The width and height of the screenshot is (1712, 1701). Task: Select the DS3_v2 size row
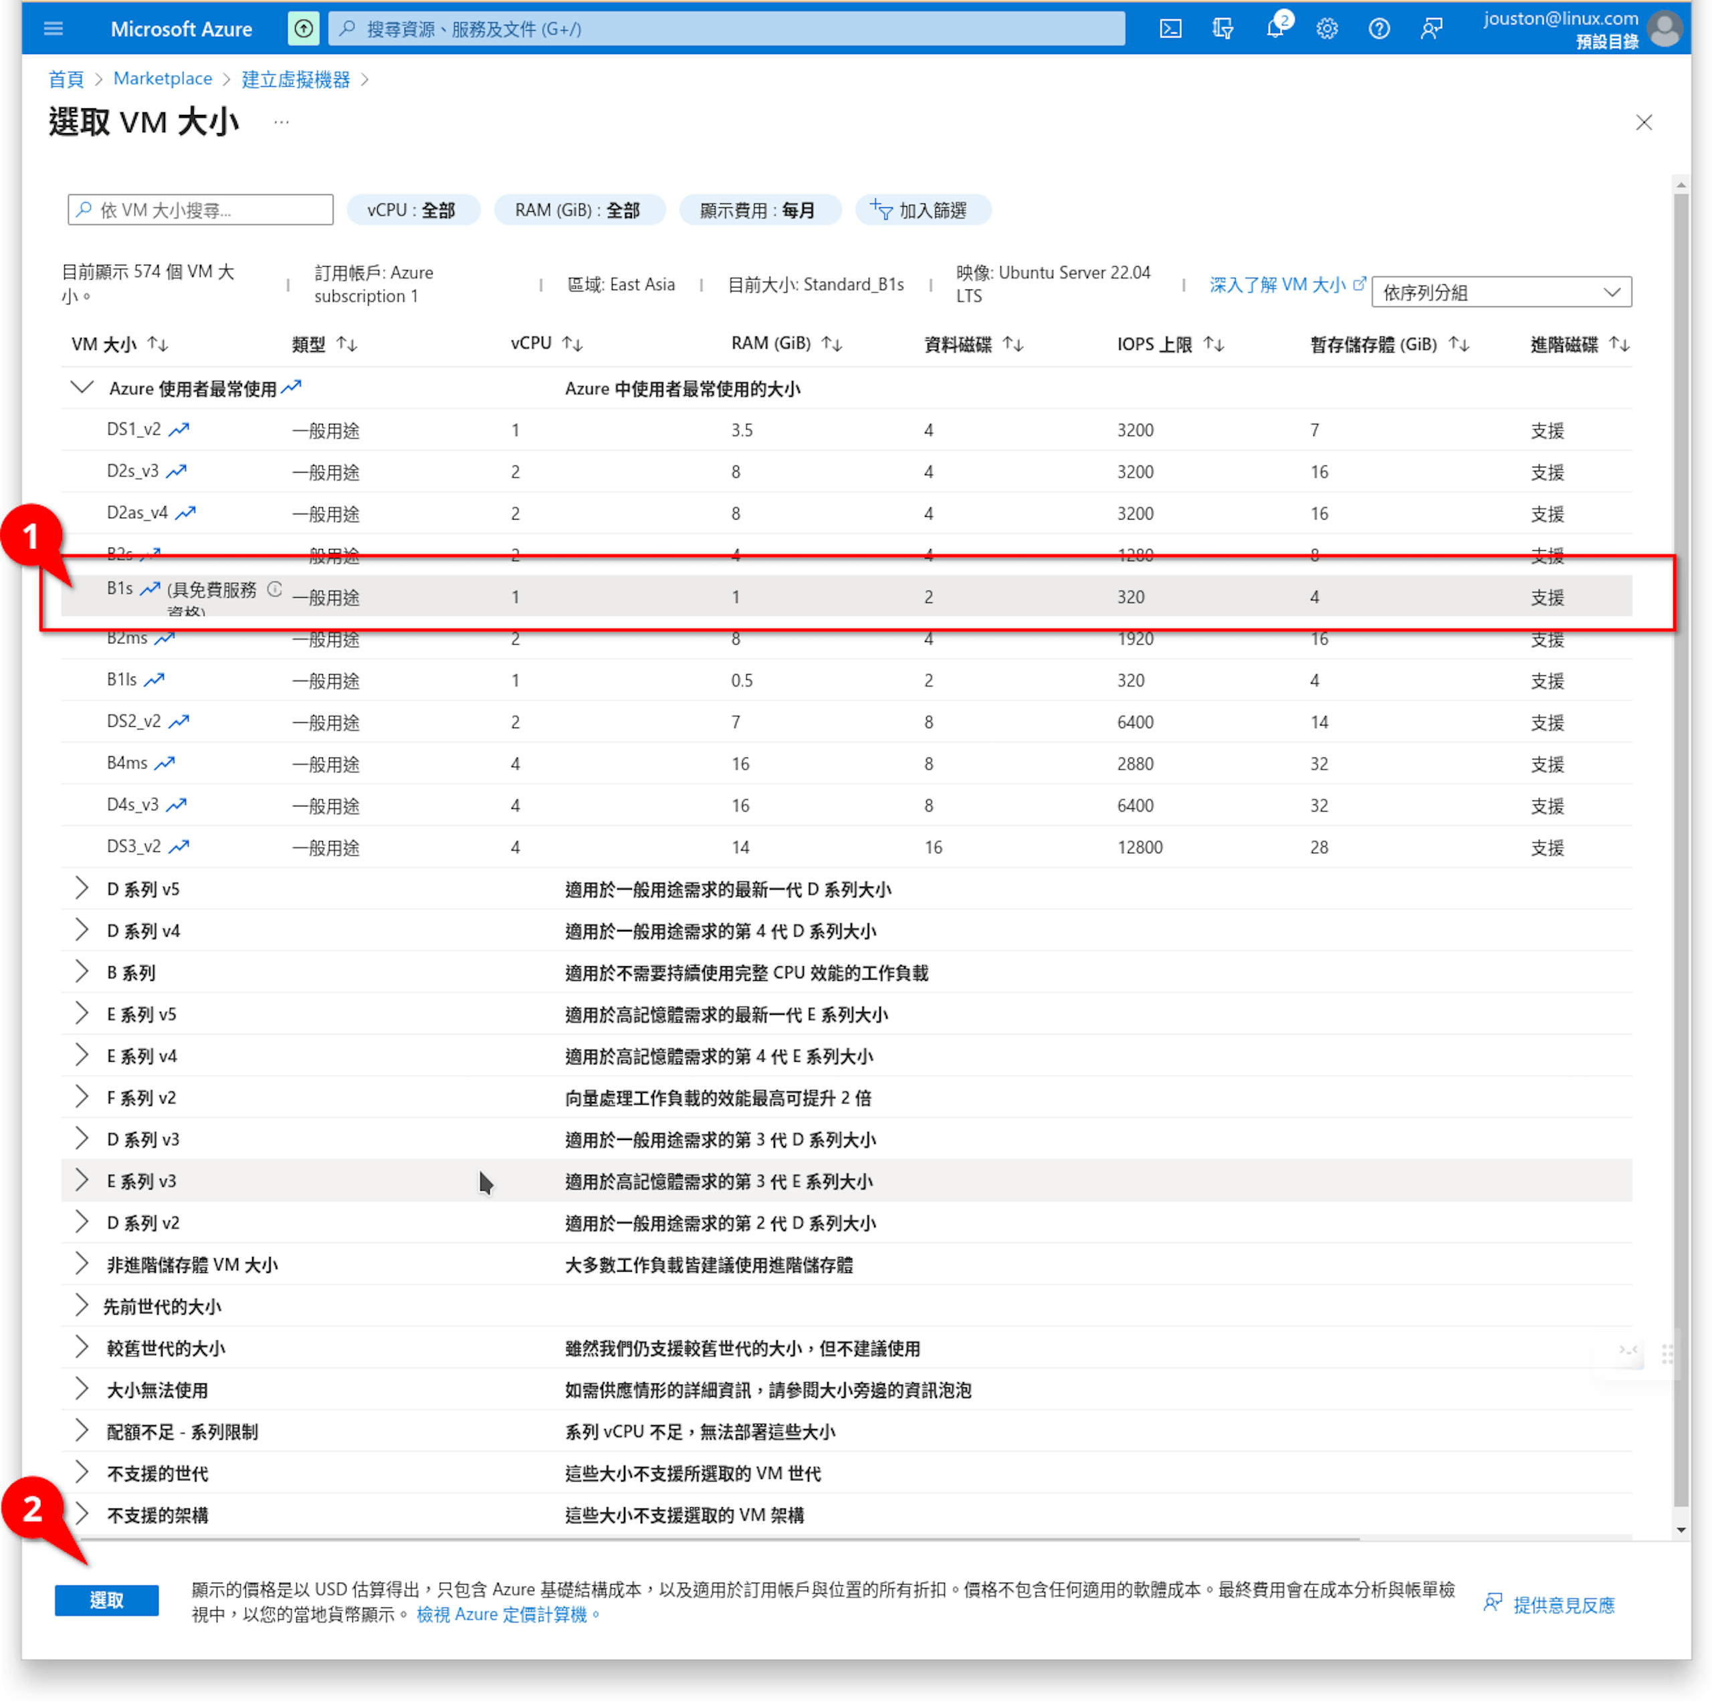[x=846, y=846]
